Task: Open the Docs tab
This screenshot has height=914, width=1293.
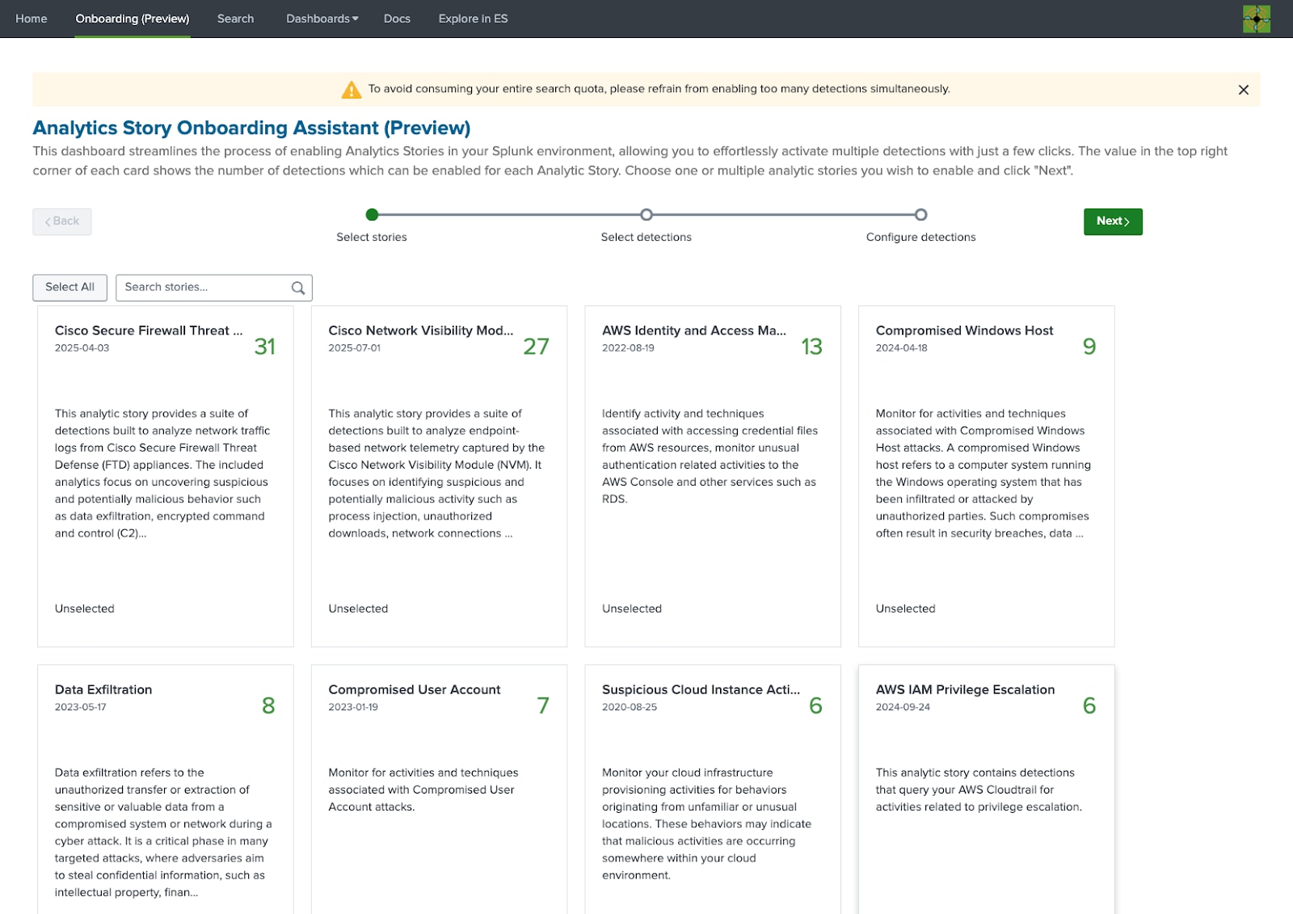Action: [x=397, y=19]
